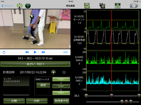Tap the 34.5 ~ 38.5 ~ 43.0 /51.0 sec text
This screenshot has width=141, height=105.
pos(35,58)
